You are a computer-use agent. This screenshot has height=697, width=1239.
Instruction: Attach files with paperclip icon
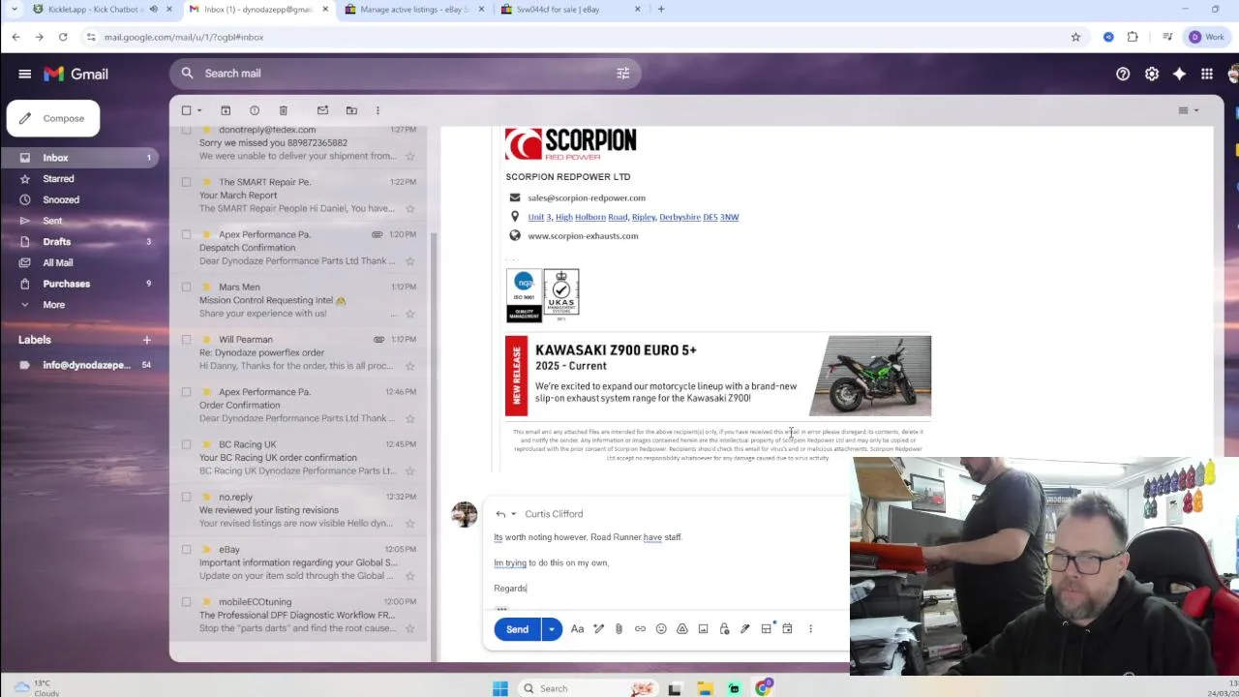point(619,629)
